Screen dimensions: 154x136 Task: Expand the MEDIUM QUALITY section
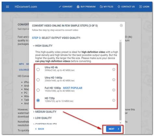[x=45, y=112]
